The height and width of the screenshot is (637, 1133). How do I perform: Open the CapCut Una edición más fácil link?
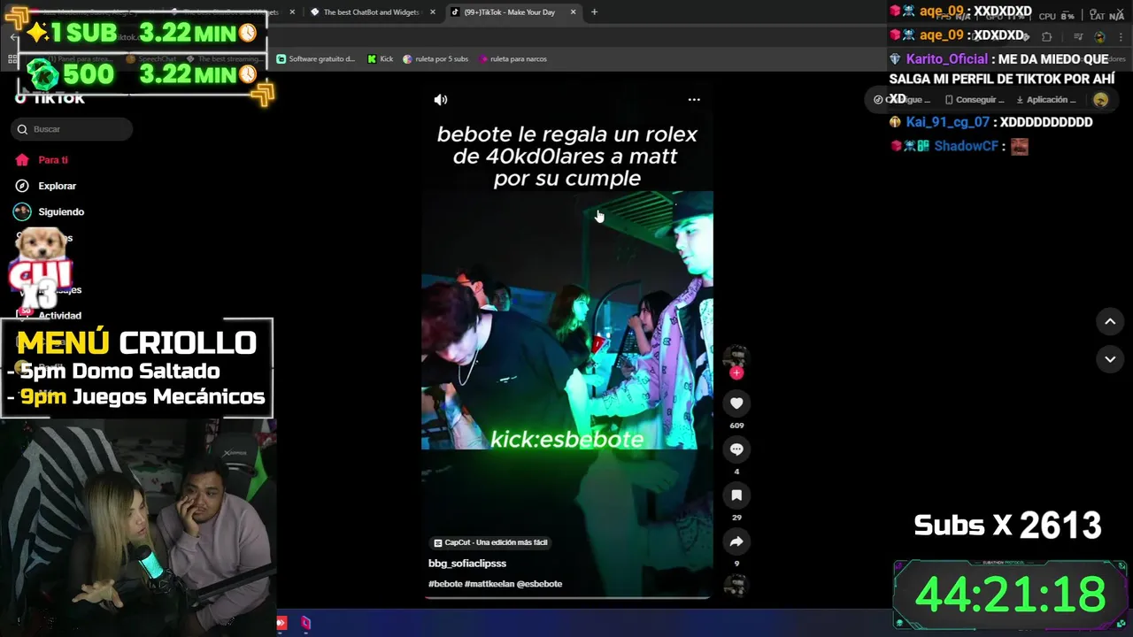pos(490,542)
